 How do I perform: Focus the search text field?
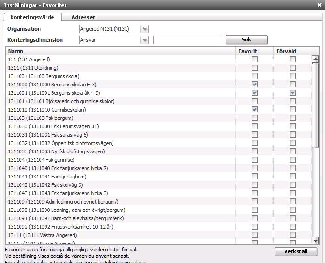188,40
